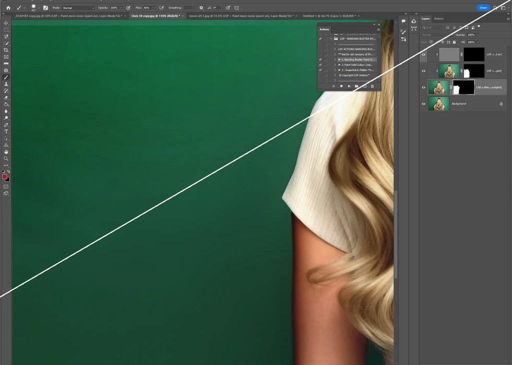Select the Crop tool

pyautogui.click(x=6, y=50)
